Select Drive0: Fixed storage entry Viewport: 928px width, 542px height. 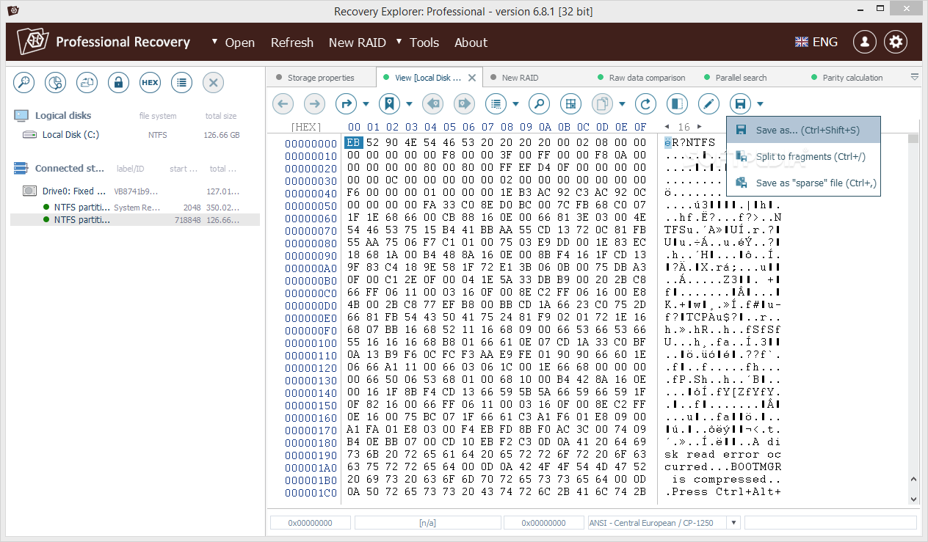point(135,191)
